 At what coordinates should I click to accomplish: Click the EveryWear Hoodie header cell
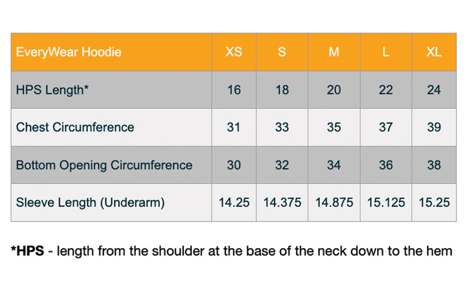coord(111,52)
